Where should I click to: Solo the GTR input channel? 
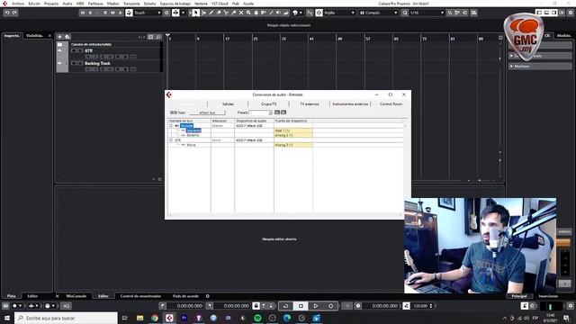coord(80,50)
